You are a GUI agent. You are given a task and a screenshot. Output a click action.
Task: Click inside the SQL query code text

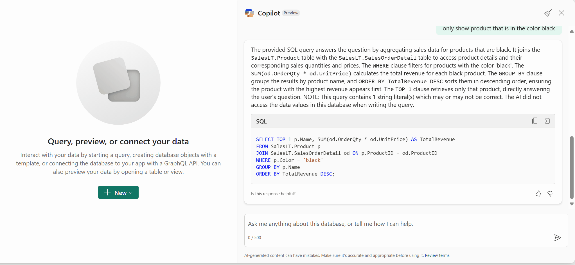(x=355, y=156)
